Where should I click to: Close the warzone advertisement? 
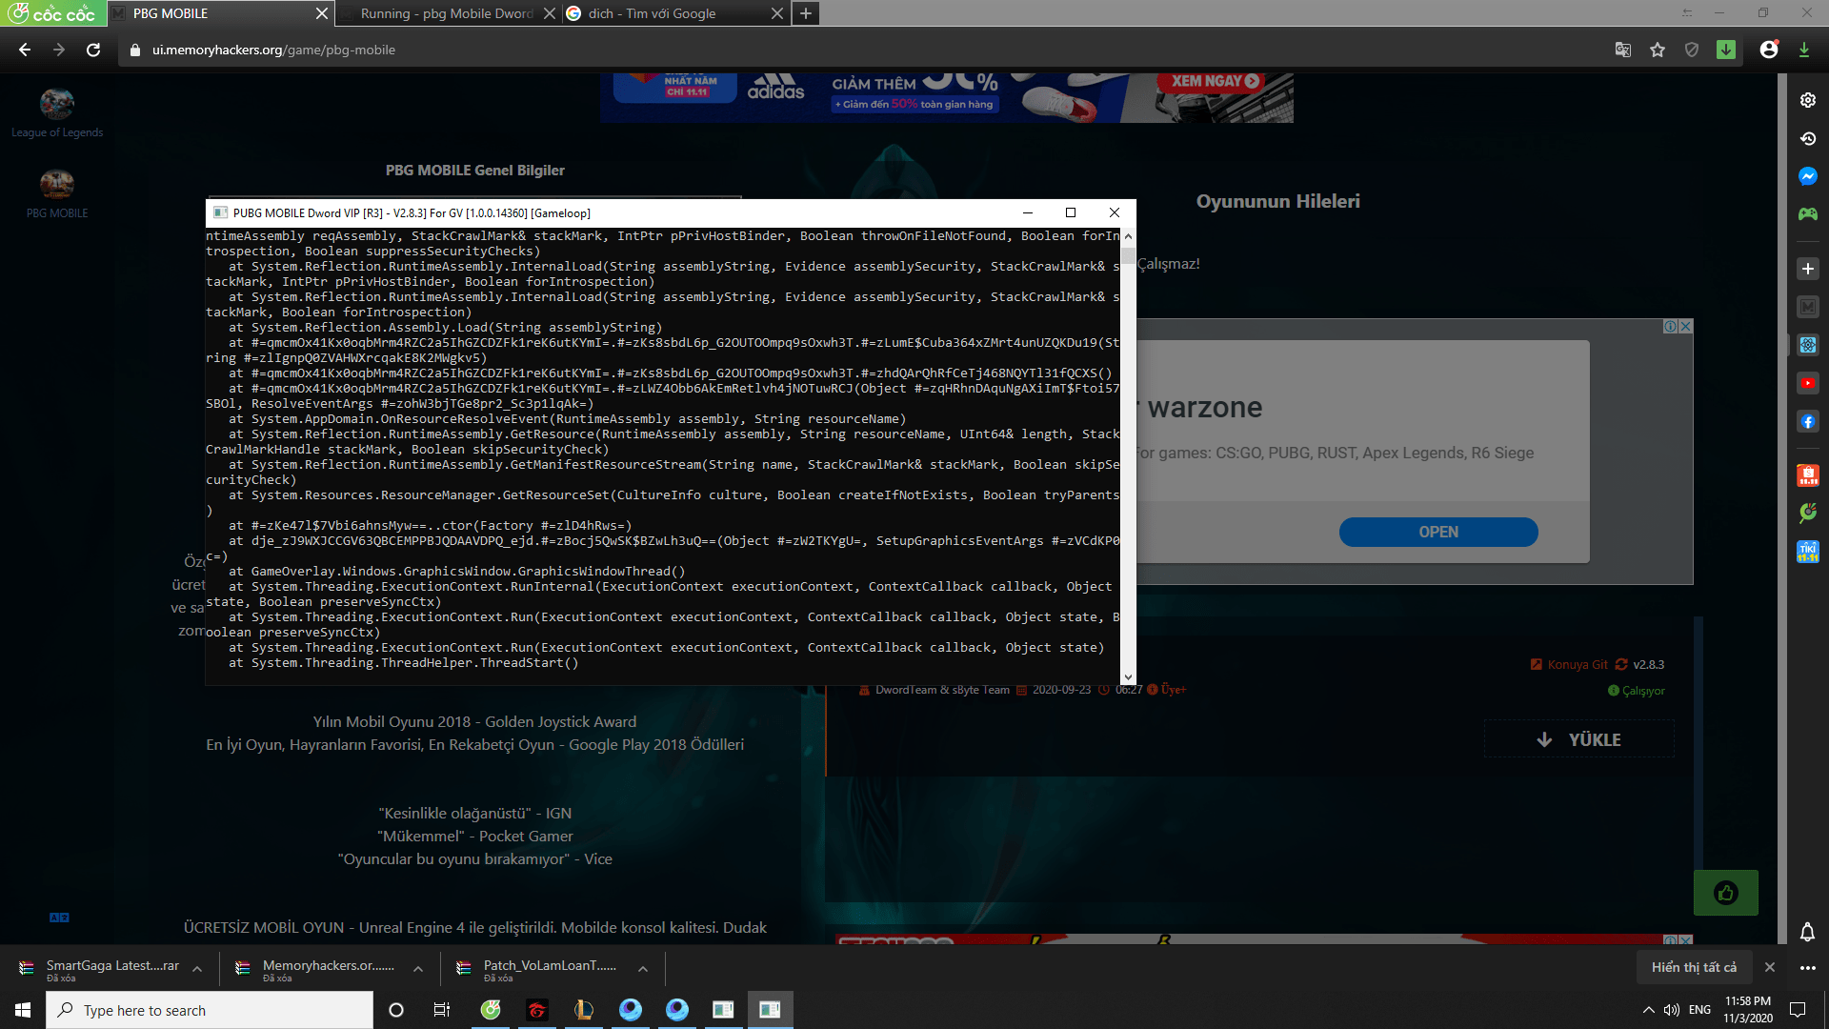[1685, 326]
